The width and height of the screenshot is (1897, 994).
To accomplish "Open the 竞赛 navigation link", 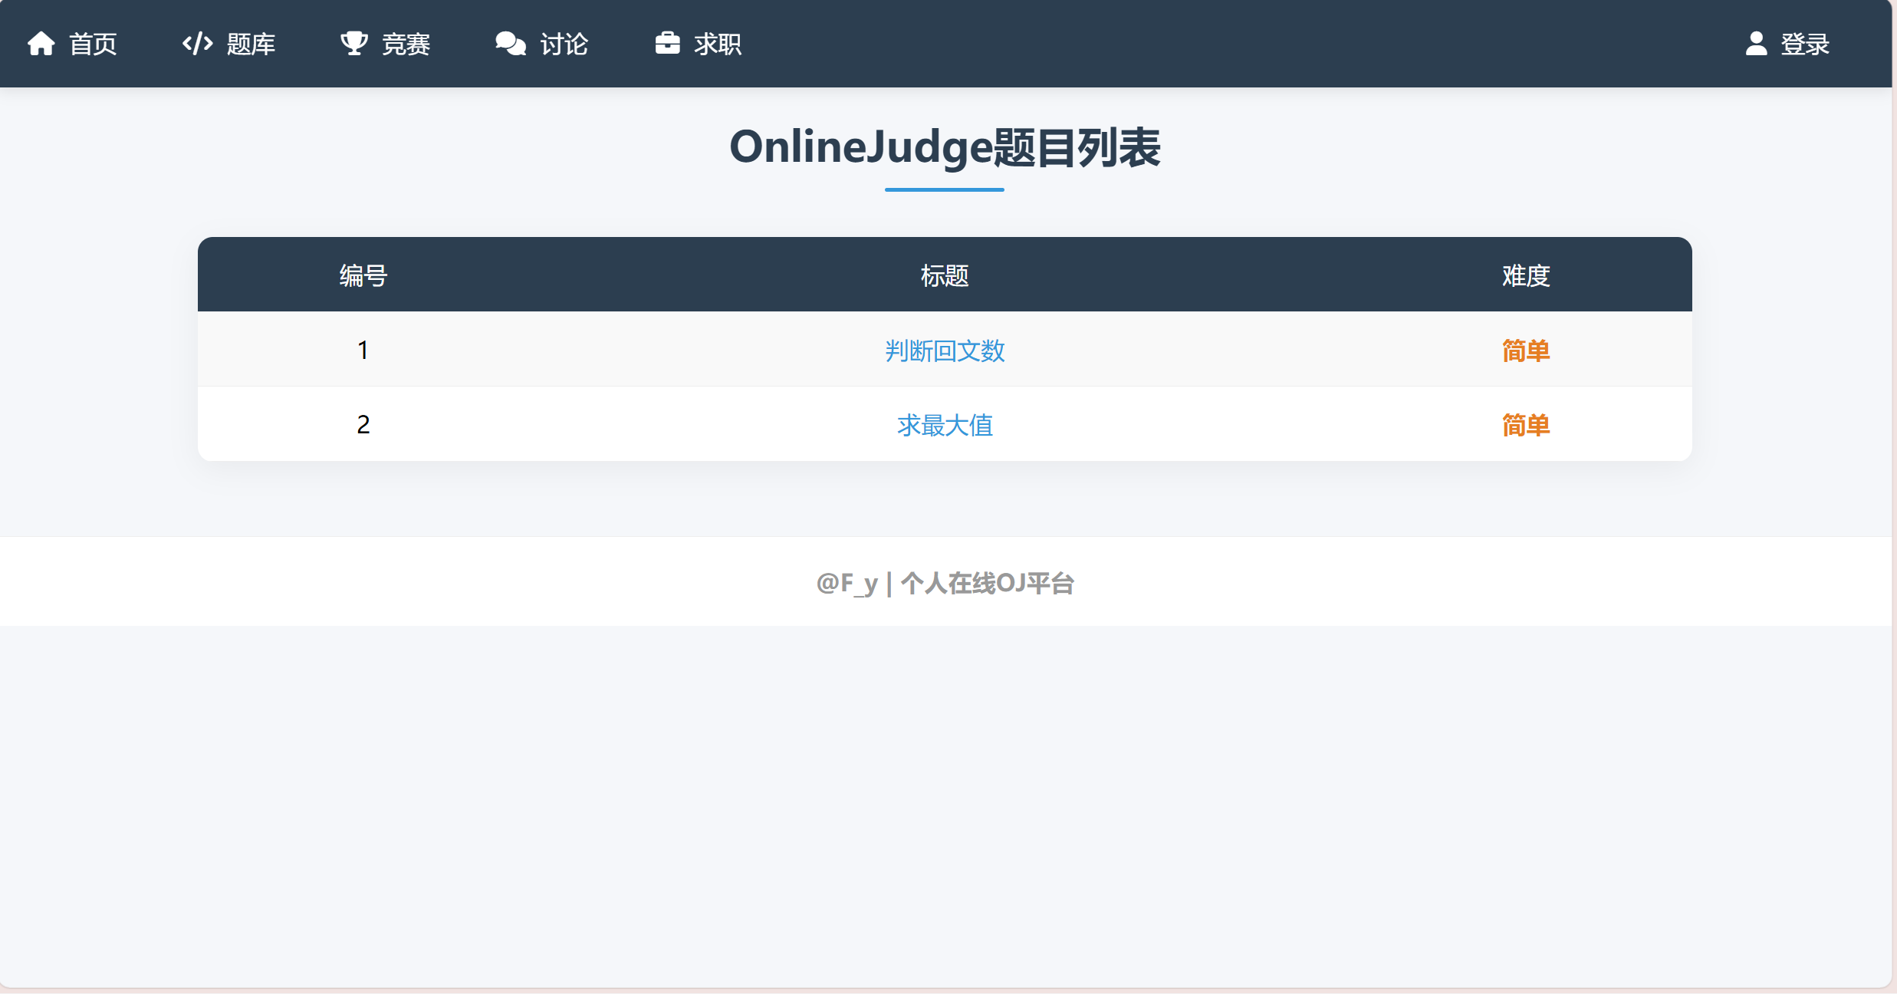I will [x=406, y=44].
